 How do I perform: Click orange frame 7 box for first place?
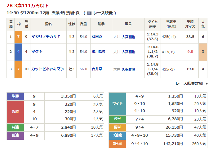(x=18, y=37)
